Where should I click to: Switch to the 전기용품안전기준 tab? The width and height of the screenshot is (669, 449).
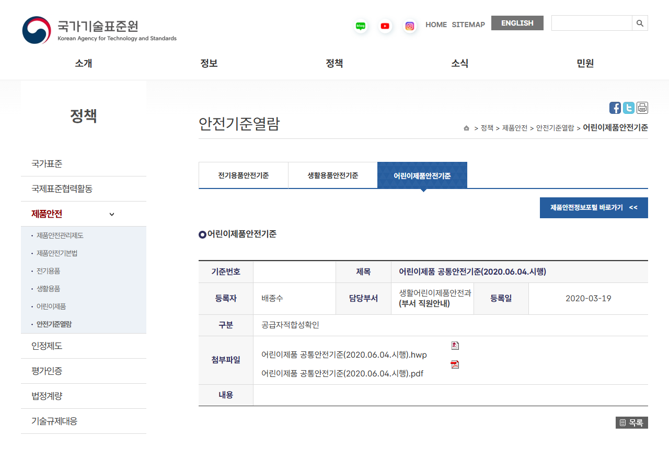pyautogui.click(x=244, y=175)
